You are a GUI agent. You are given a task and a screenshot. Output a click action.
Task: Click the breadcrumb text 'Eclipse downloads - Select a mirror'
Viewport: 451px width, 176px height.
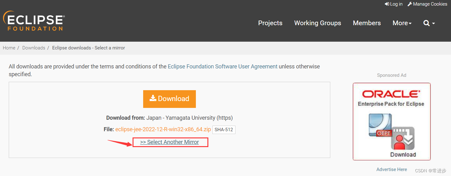coord(89,48)
